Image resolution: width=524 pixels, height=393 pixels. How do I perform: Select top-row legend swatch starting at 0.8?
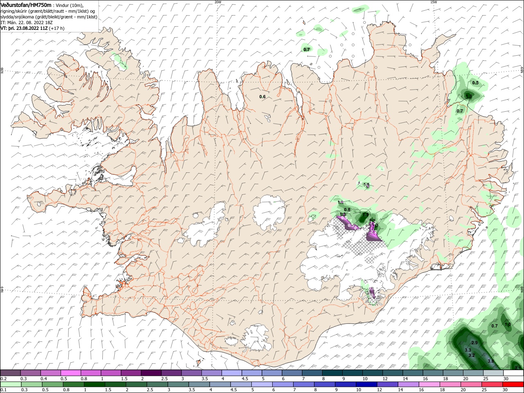pyautogui.click(x=91, y=373)
